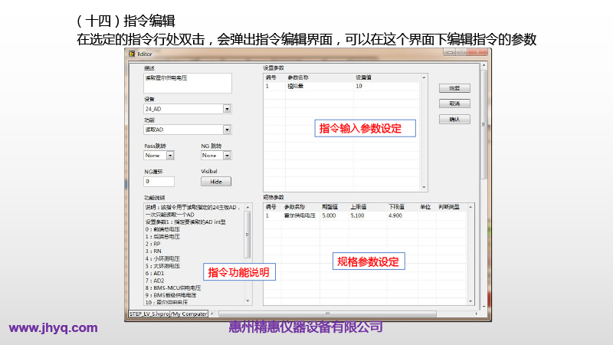Image resolution: width=613 pixels, height=345 pixels.
Task: Click the line '5 : 大环测电压'
Action: pos(162,266)
